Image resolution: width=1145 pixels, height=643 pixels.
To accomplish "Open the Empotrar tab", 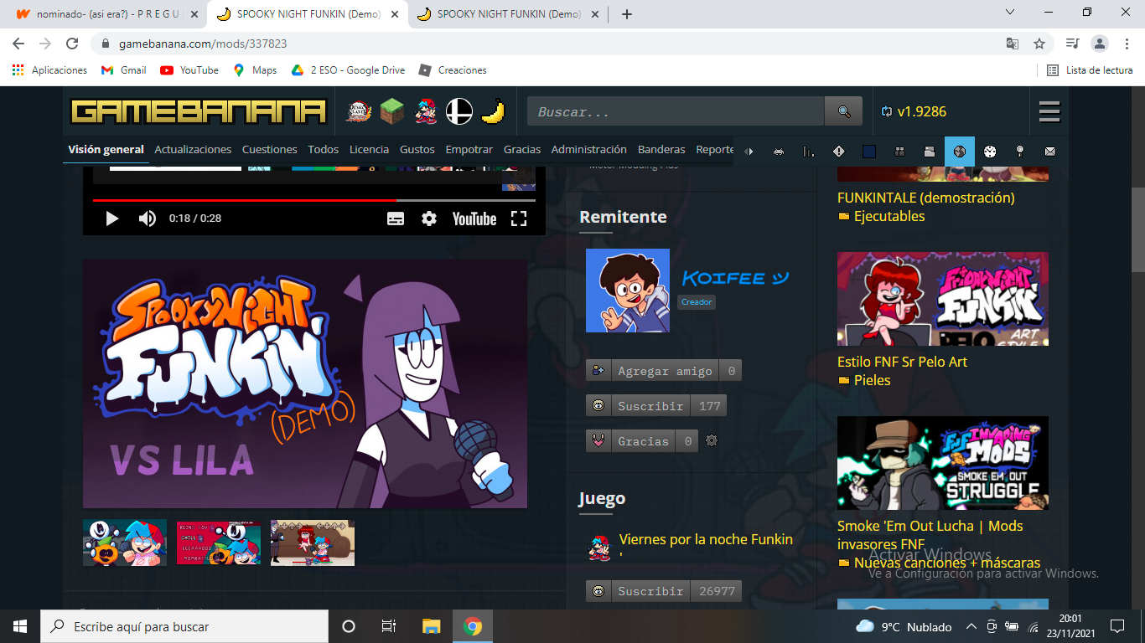I will 469,150.
